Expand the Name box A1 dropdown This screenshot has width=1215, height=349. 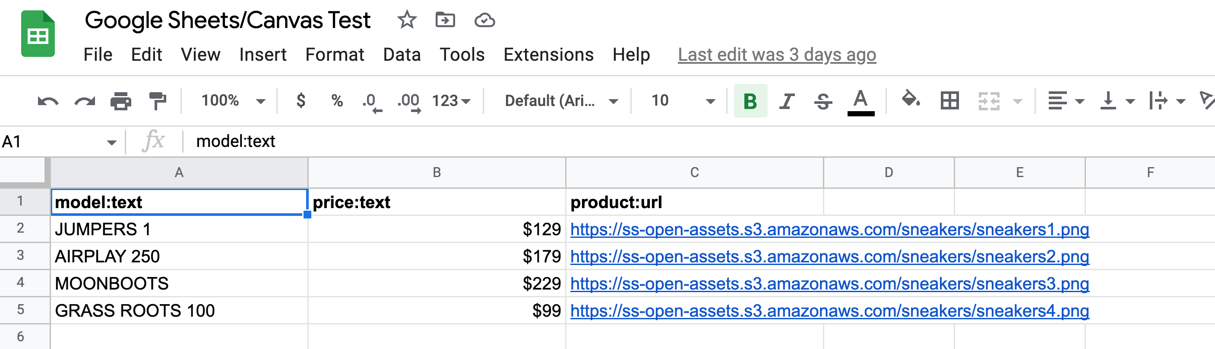point(111,142)
